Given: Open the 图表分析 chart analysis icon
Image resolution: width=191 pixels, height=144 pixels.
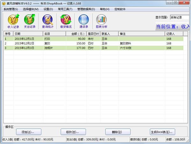Looking at the screenshot, I should pyautogui.click(x=102, y=21).
